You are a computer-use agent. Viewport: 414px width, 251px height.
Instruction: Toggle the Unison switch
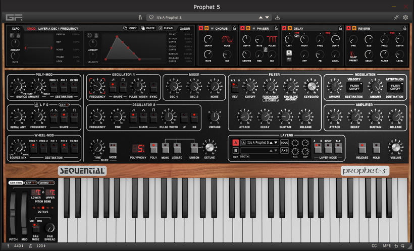click(194, 148)
